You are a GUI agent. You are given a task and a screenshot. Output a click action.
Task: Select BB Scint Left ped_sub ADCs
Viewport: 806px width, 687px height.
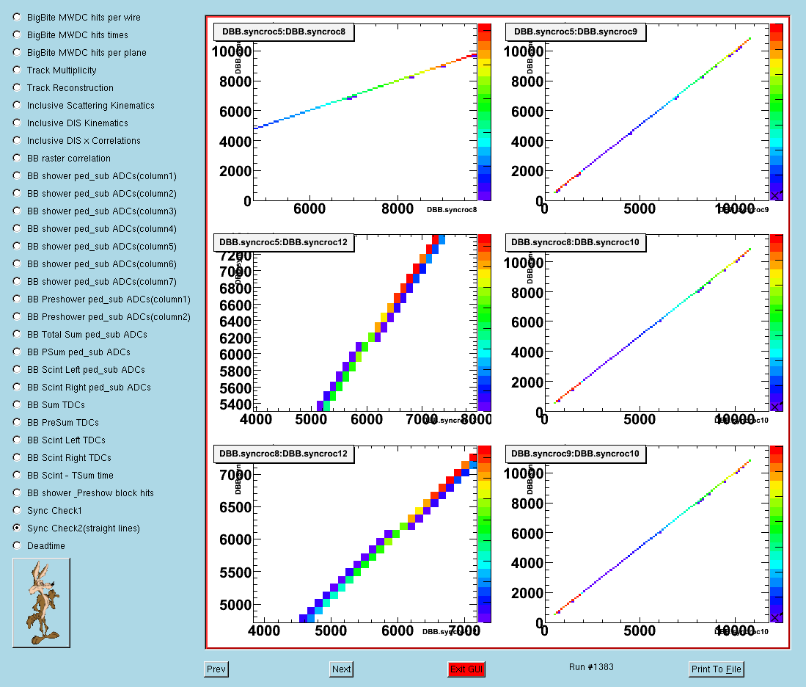tap(17, 369)
